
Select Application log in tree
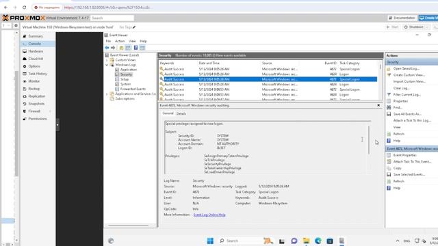point(129,70)
